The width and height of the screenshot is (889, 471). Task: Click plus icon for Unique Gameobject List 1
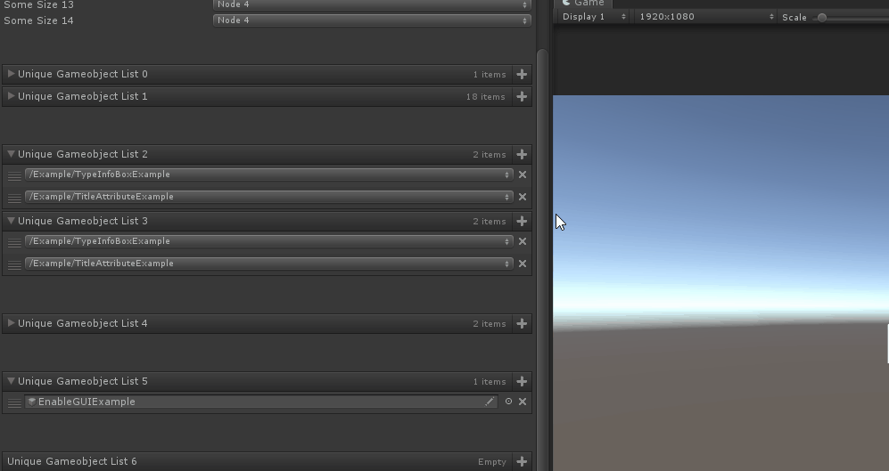522,97
